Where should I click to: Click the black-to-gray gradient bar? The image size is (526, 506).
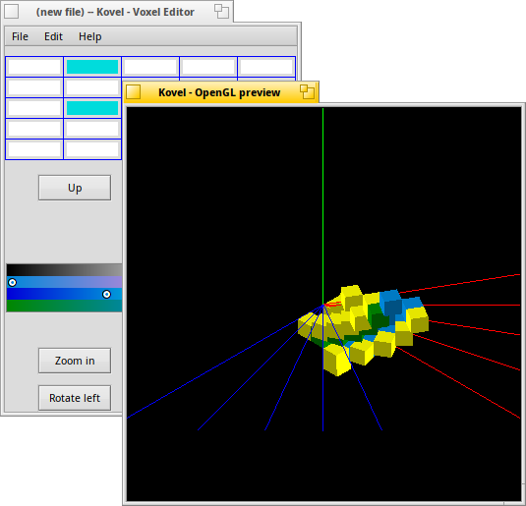64,270
